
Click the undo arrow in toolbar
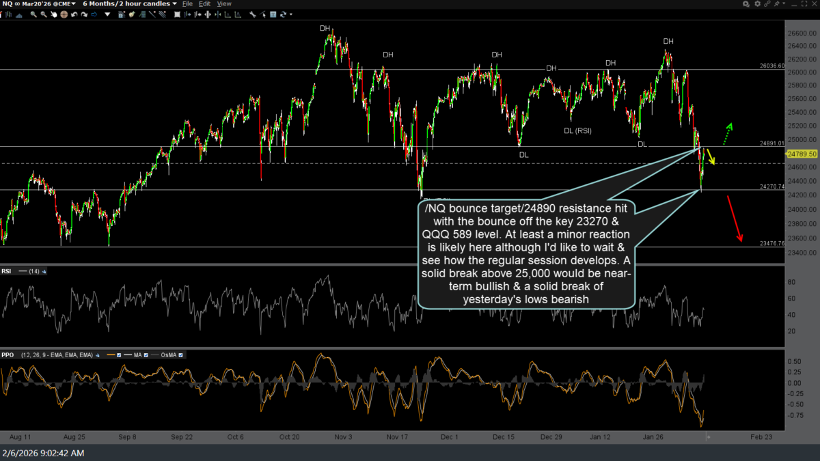pyautogui.click(x=74, y=14)
